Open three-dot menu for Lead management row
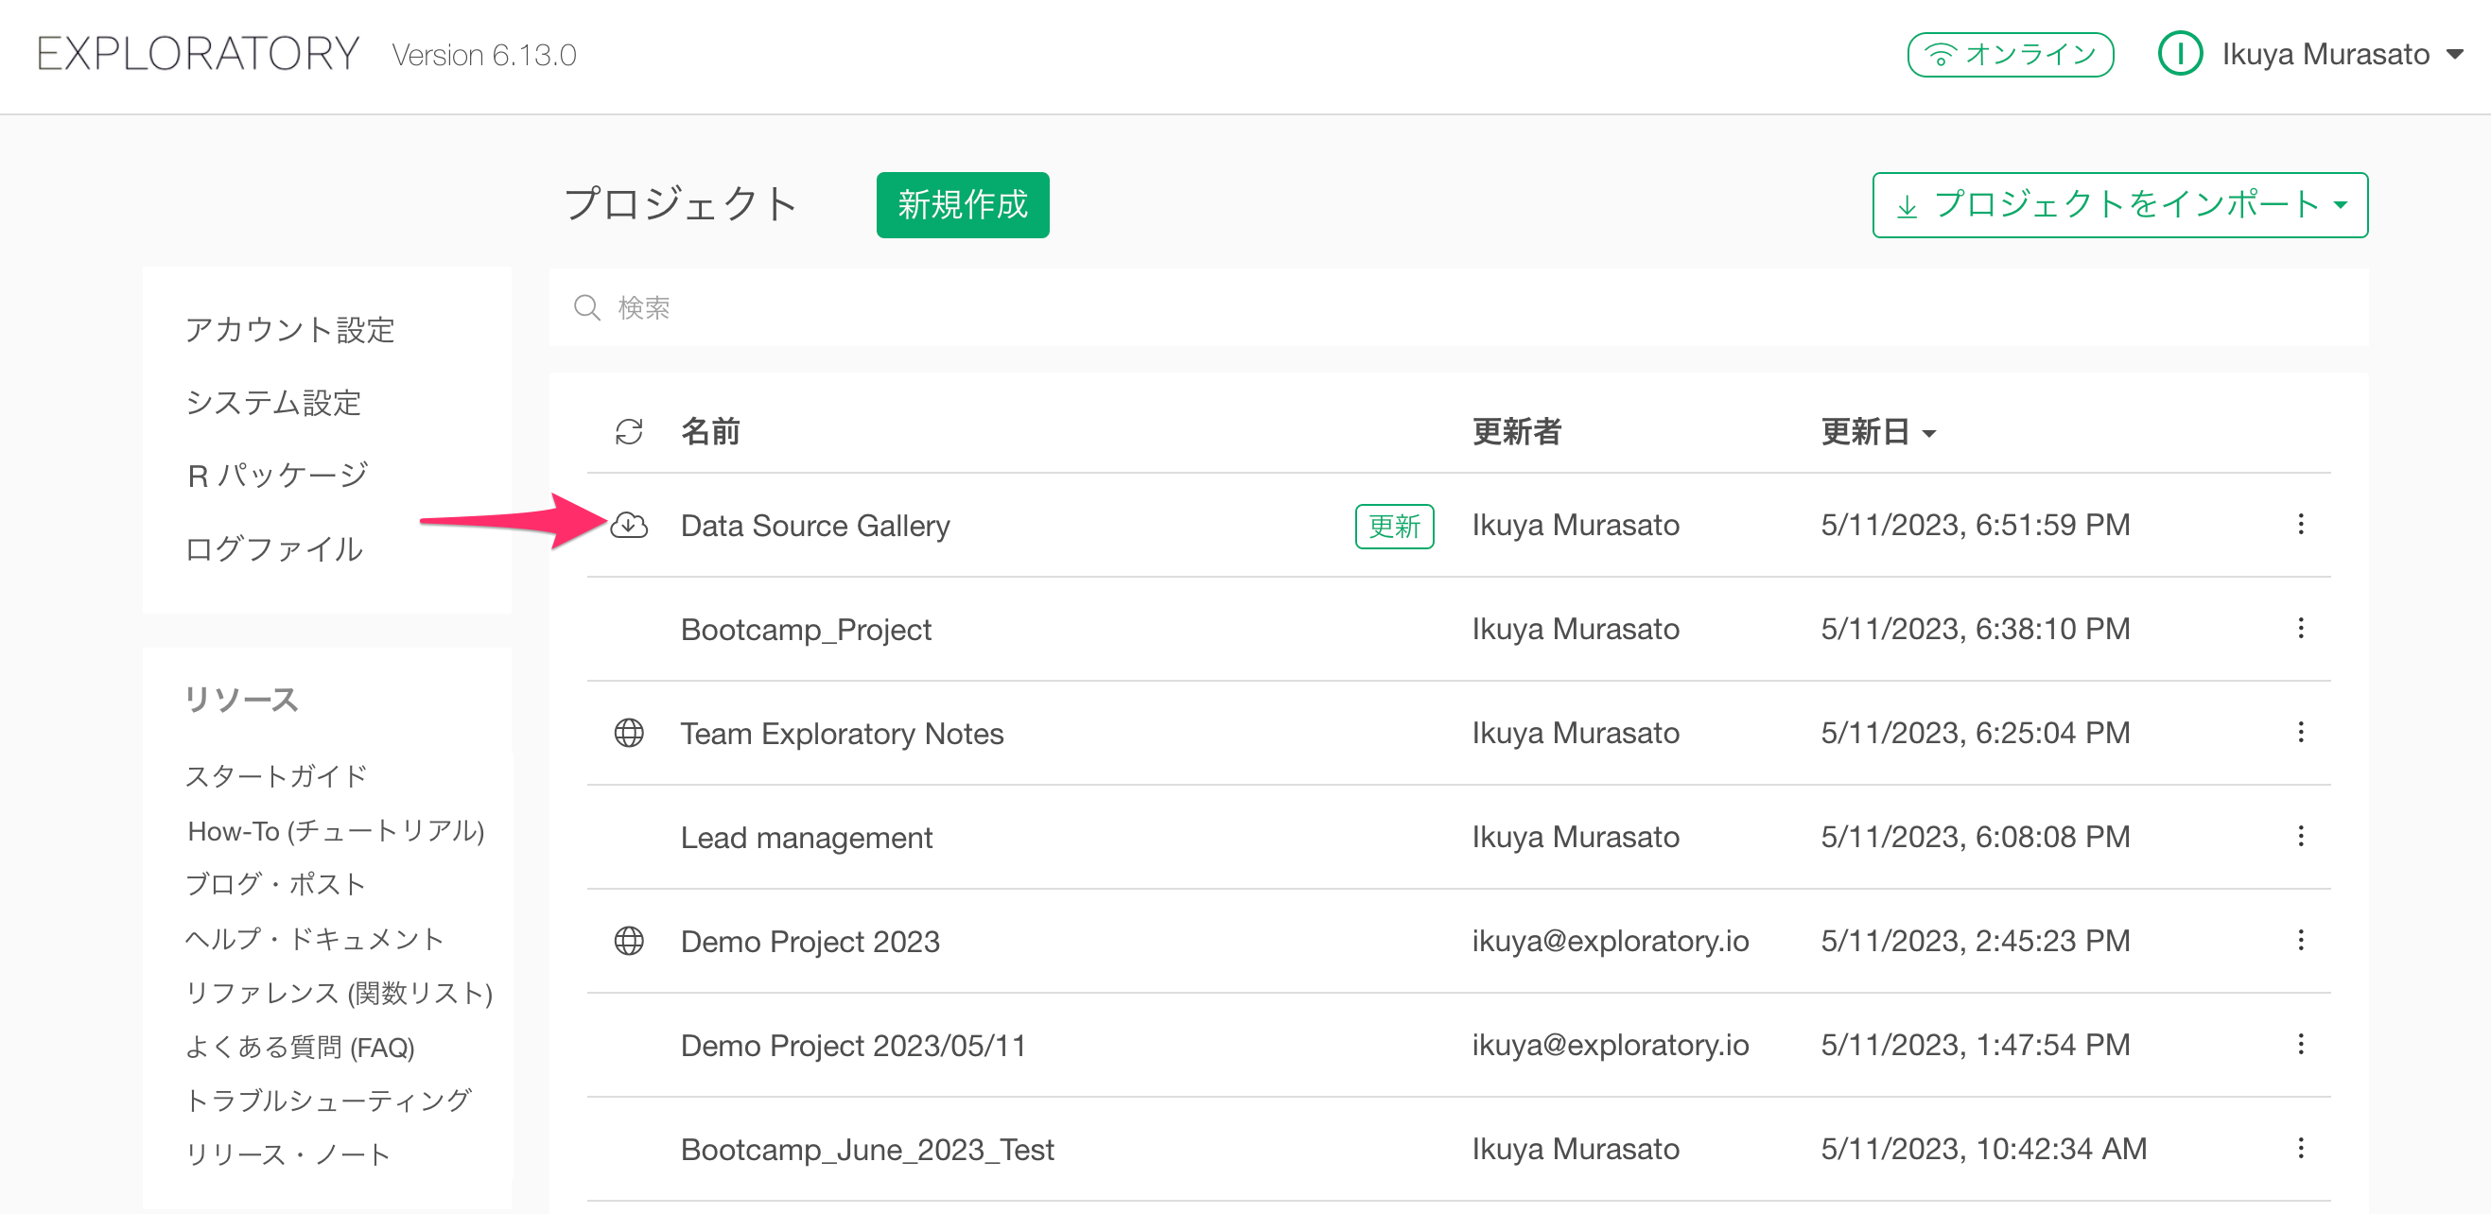 pyautogui.click(x=2301, y=837)
